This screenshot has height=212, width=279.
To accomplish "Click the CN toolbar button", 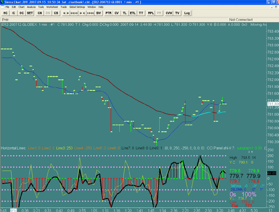I will point(40,13).
